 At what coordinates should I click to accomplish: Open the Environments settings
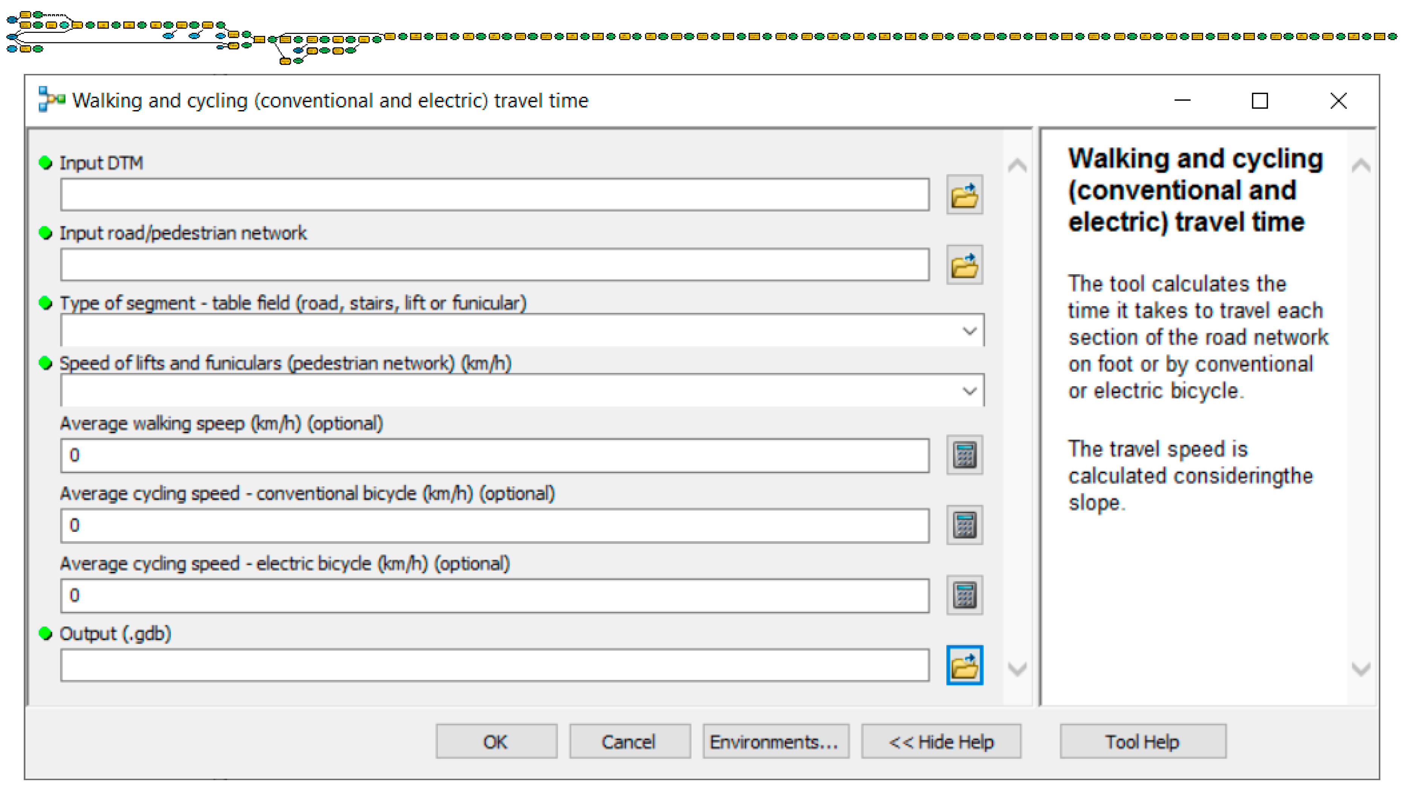[775, 742]
